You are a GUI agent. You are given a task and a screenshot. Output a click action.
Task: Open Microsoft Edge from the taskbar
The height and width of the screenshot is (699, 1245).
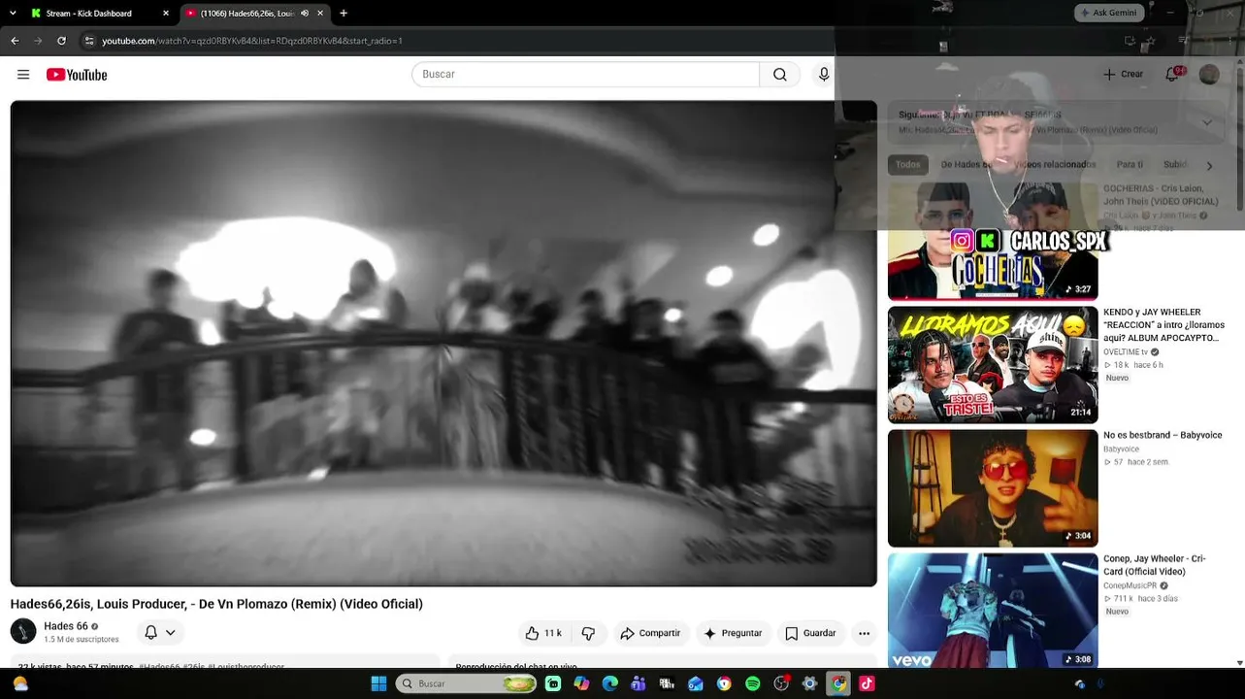click(x=610, y=683)
